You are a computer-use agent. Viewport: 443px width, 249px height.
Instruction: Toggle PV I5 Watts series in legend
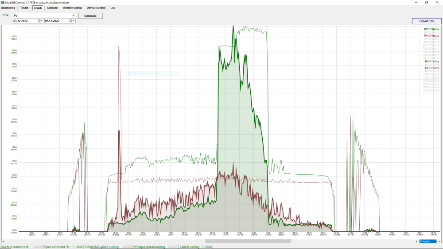click(431, 42)
